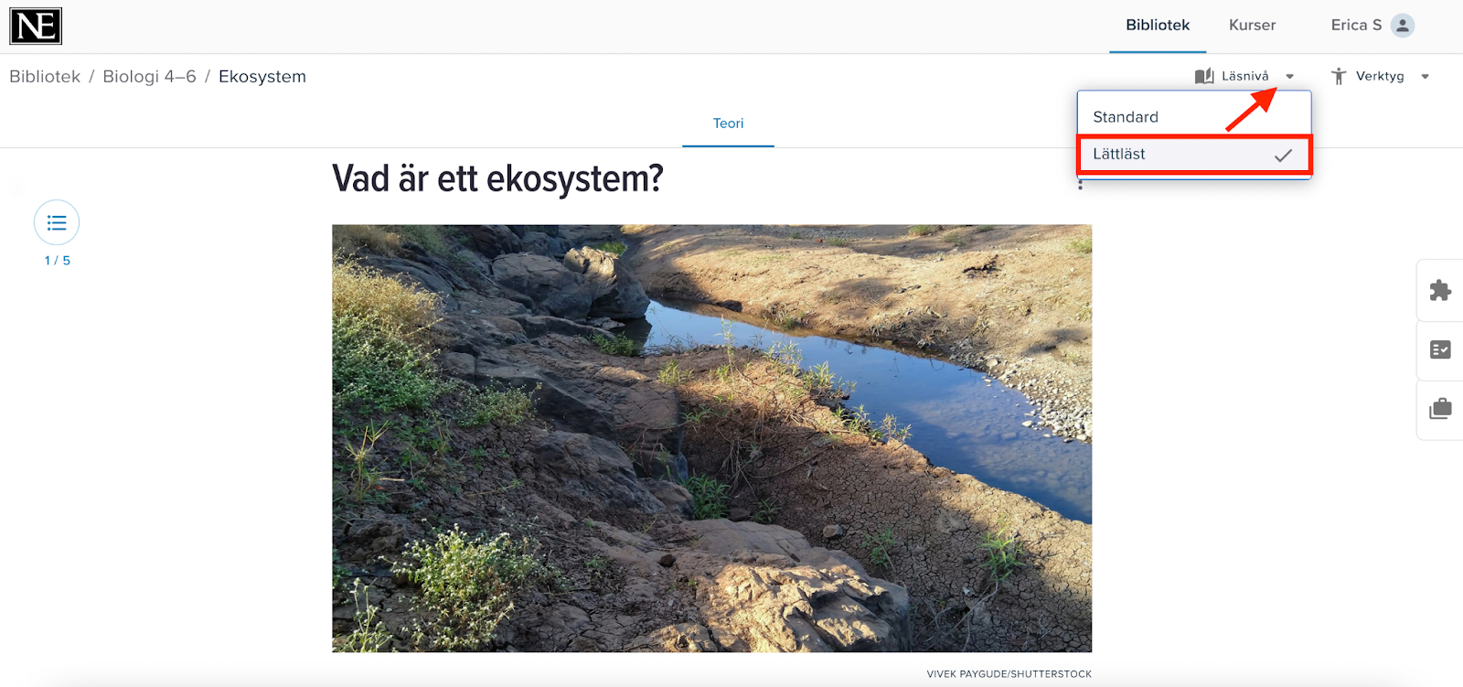This screenshot has width=1463, height=687.
Task: Switch to the Teori tab
Action: (728, 123)
